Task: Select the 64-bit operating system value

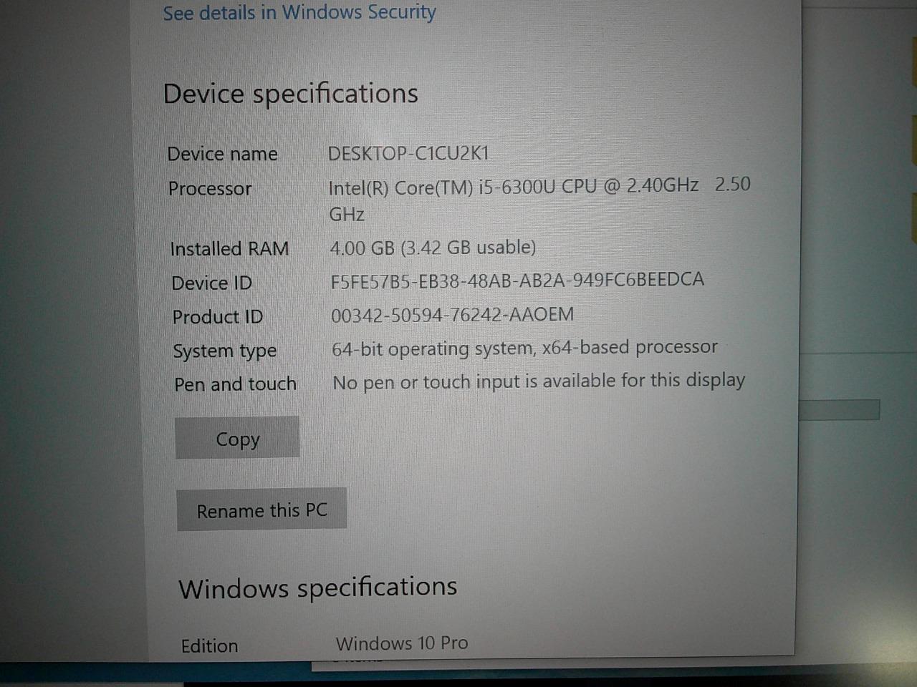Action: [524, 348]
